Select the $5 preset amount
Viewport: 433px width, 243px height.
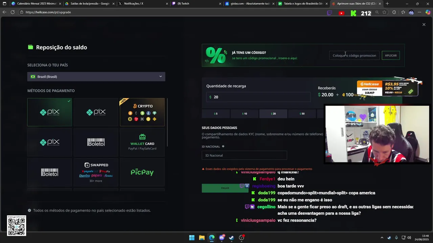tap(216, 114)
